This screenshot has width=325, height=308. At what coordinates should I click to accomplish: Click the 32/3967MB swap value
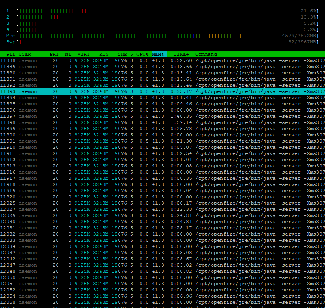302,42
